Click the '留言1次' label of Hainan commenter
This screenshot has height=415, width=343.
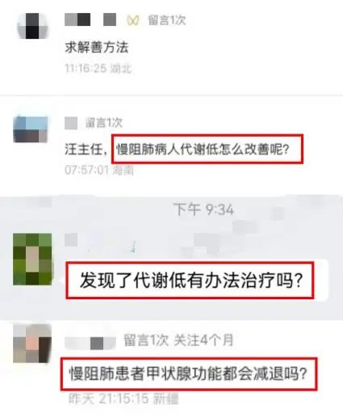coord(103,123)
